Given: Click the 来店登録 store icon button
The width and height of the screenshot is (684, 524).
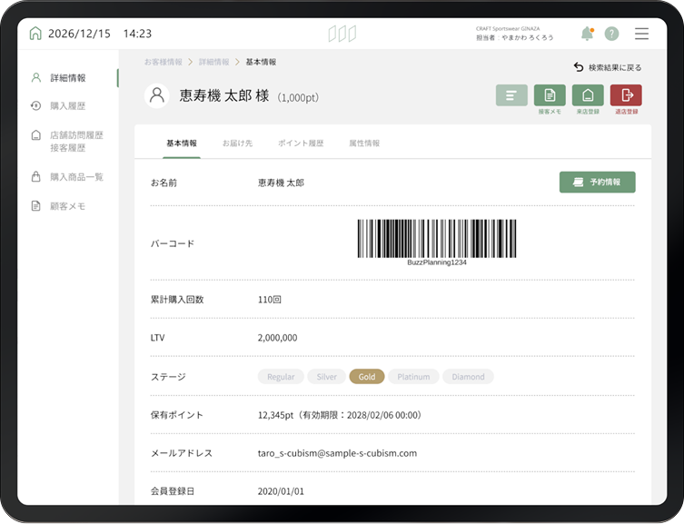Looking at the screenshot, I should 588,95.
